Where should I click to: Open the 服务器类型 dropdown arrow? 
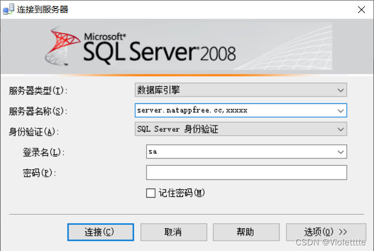(340, 90)
